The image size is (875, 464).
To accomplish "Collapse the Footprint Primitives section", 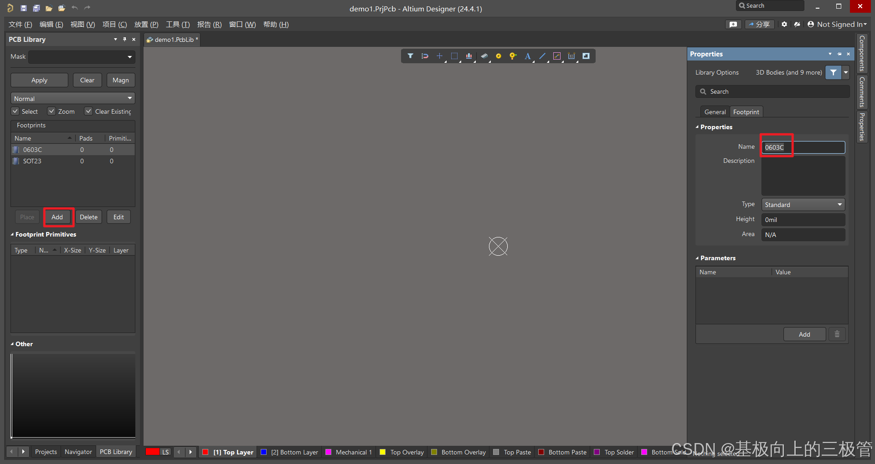I will [12, 234].
